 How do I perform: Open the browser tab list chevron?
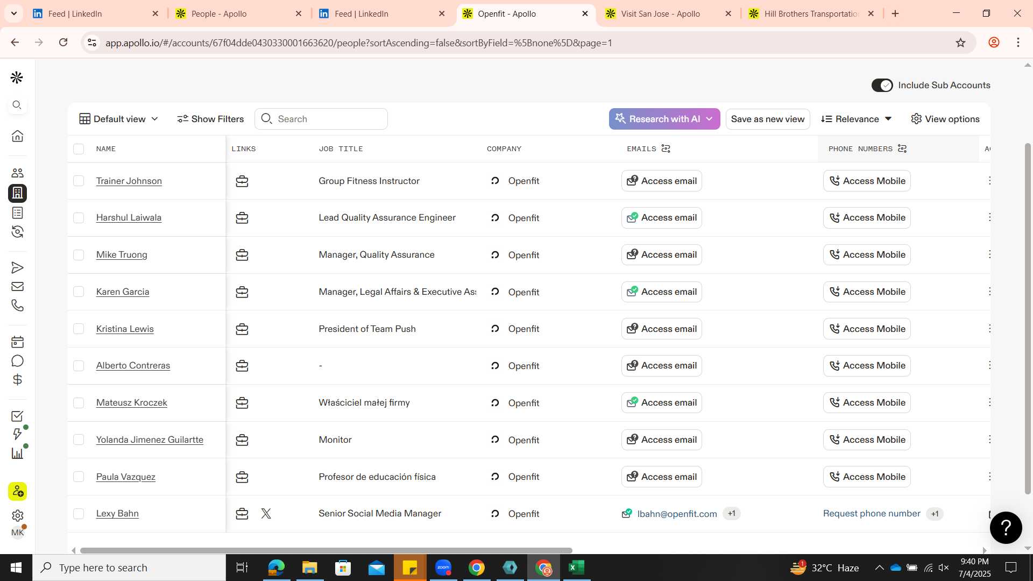(x=13, y=13)
